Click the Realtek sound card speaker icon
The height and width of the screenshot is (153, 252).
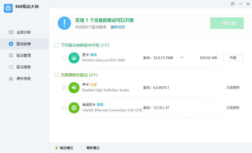coord(74,88)
